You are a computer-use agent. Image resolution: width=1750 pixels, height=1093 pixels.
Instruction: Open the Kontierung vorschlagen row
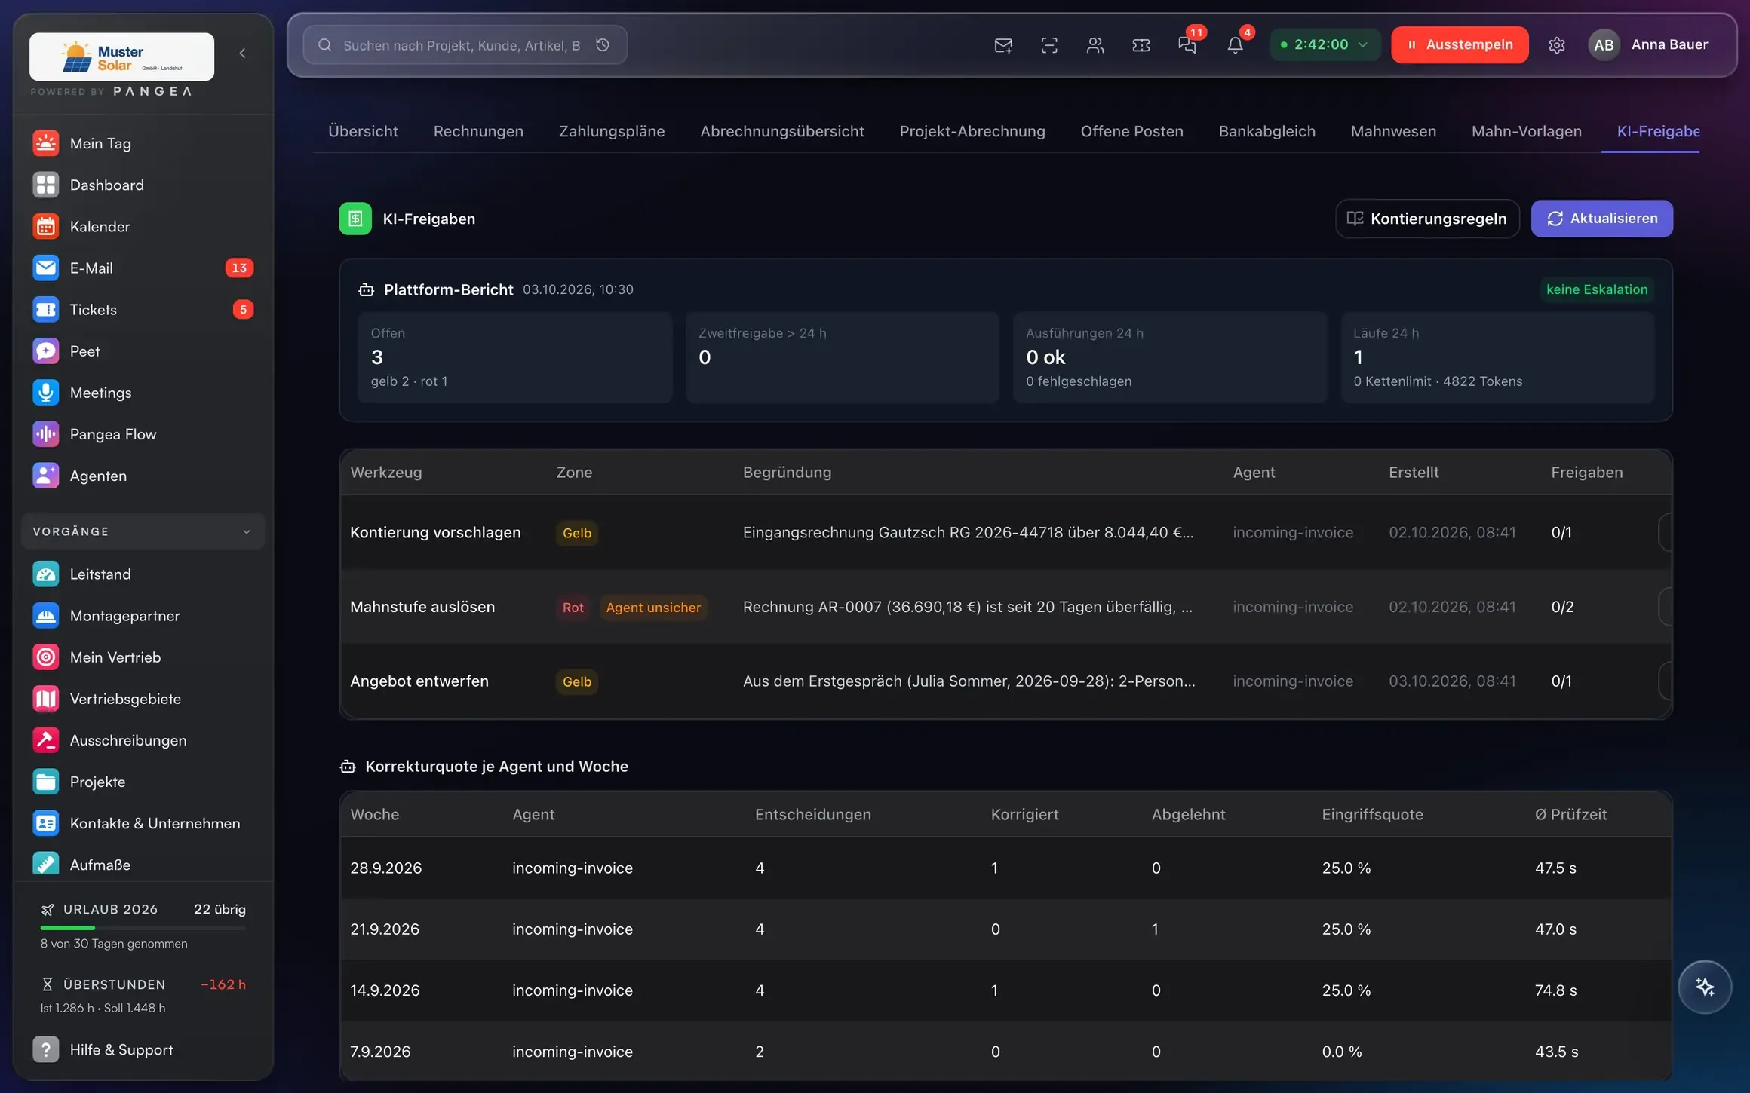(1005, 532)
